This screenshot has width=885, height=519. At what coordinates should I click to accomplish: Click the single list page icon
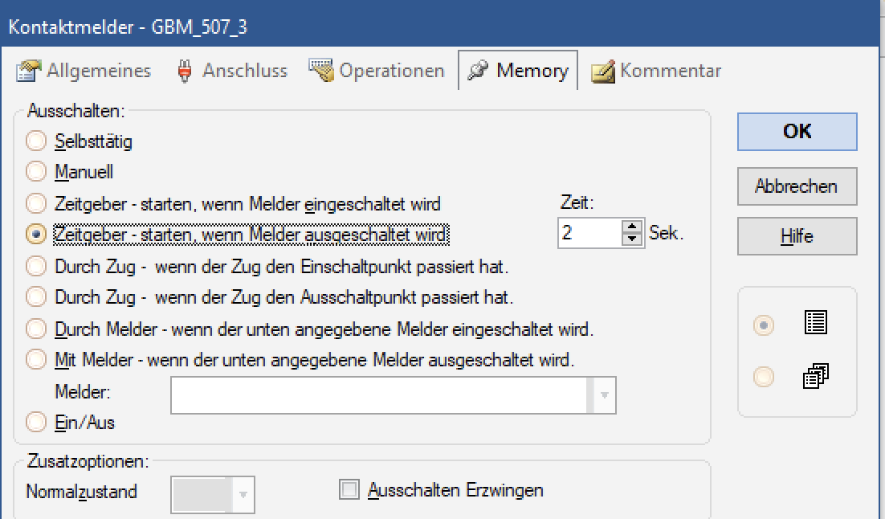coord(815,324)
